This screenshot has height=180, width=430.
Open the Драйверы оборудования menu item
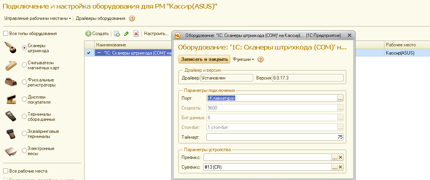(x=100, y=18)
